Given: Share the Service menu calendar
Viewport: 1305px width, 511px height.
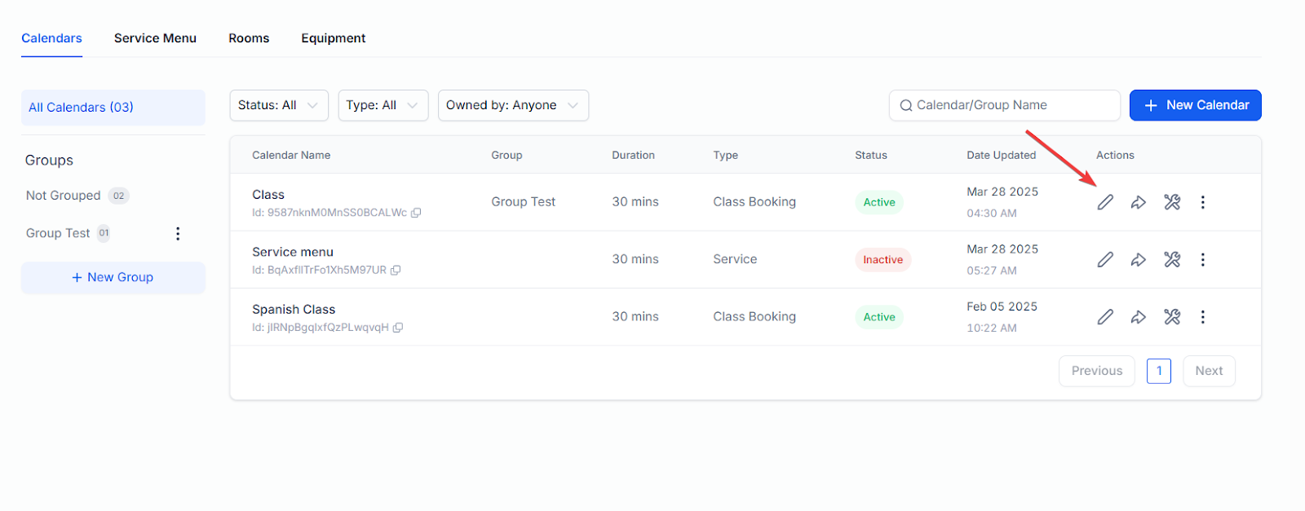Looking at the screenshot, I should (x=1139, y=260).
